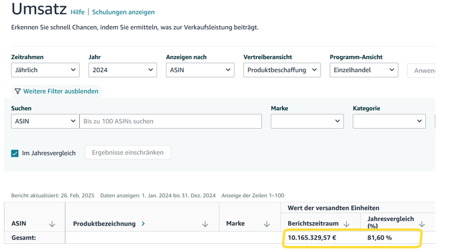Open the Jahr 2024 dropdown
The width and height of the screenshot is (469, 249).
pos(122,70)
